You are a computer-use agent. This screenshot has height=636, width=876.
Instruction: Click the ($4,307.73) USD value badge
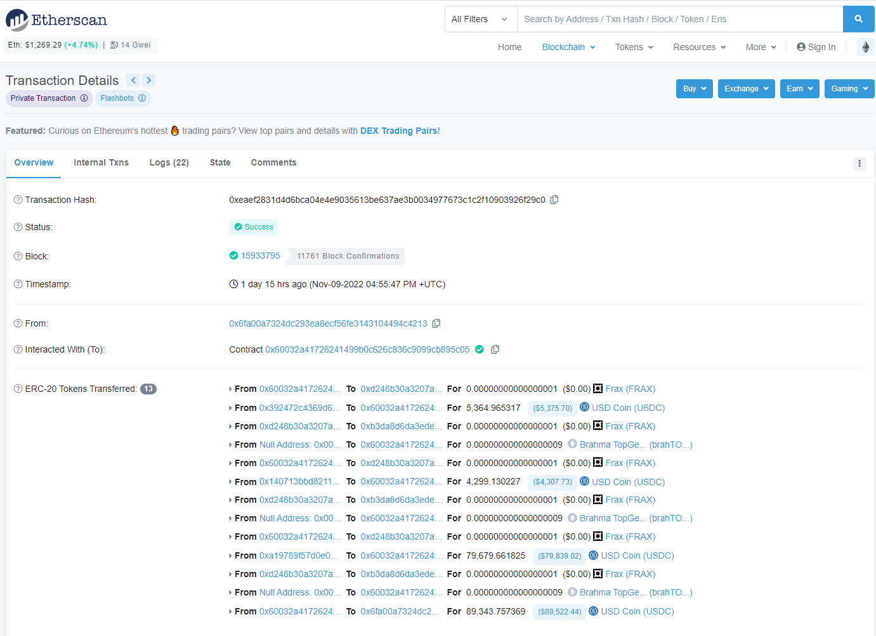coord(552,482)
